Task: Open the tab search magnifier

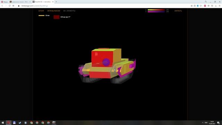Action: click(x=206, y=2)
